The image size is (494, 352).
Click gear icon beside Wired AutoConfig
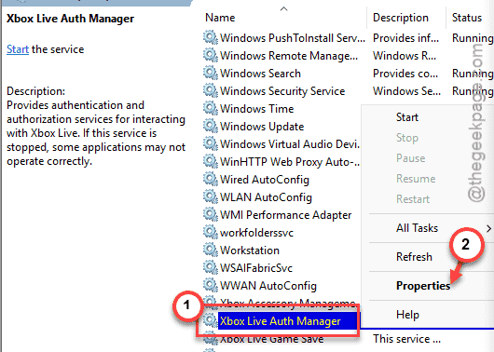tap(210, 179)
